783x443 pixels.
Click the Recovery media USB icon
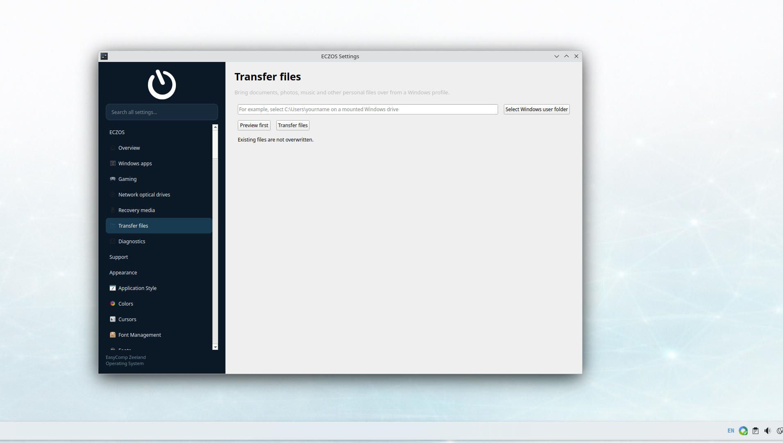[113, 210]
